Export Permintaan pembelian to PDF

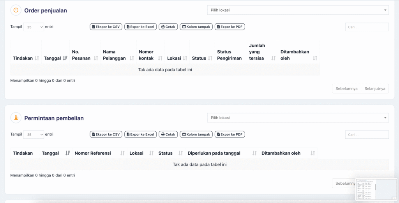pyautogui.click(x=230, y=134)
